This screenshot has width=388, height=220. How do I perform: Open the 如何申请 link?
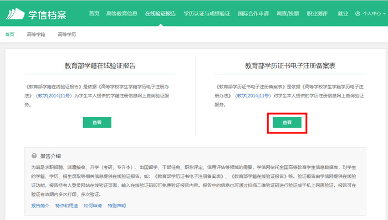click(93, 206)
